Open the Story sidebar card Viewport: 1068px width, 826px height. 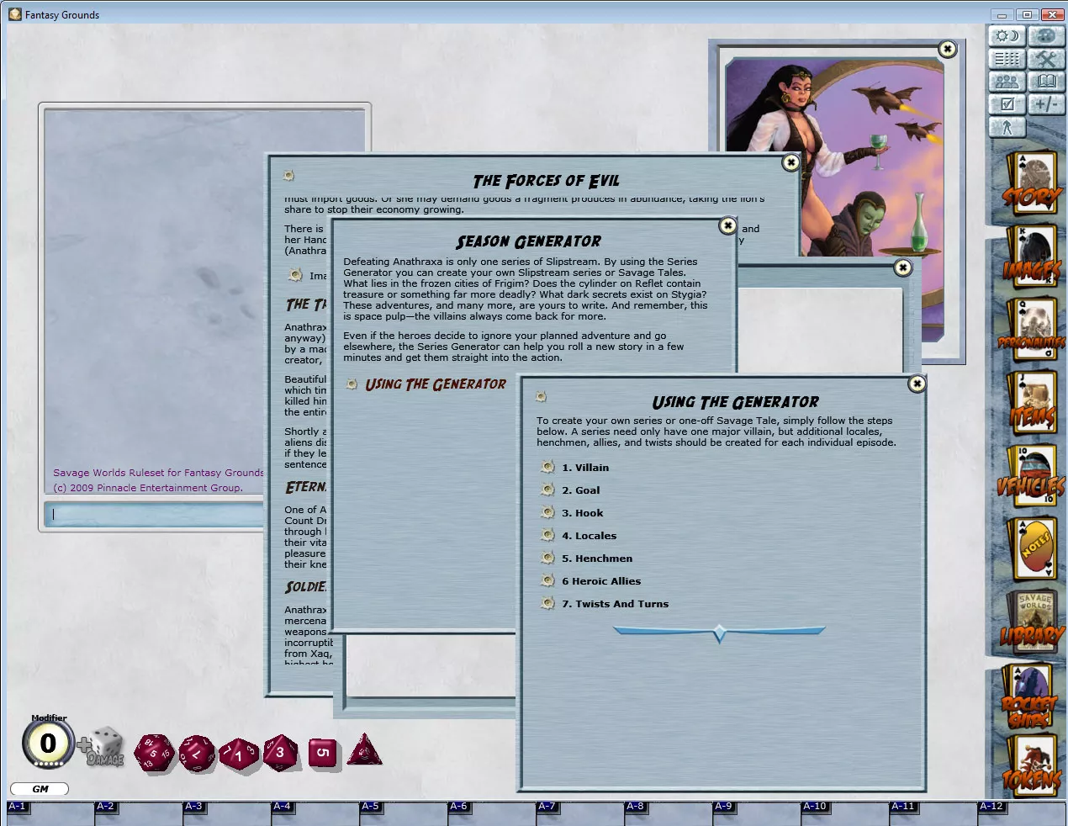coord(1031,183)
